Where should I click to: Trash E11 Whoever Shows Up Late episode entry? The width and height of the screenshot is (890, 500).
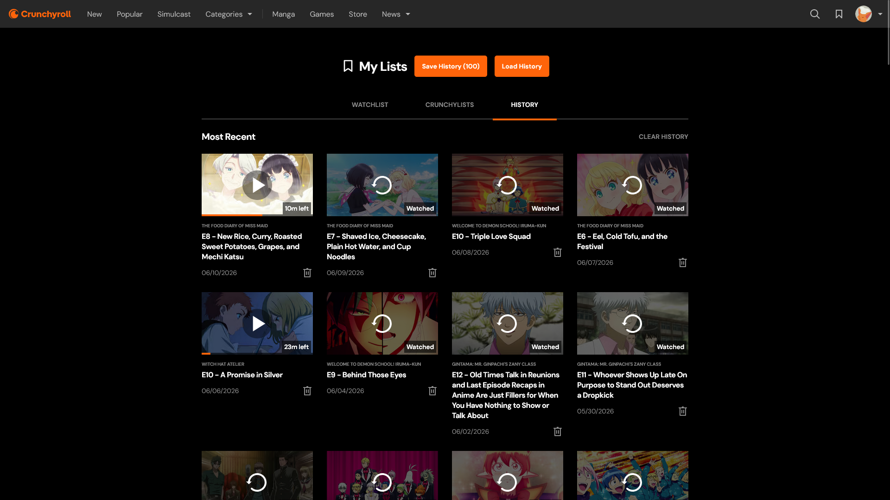(683, 411)
